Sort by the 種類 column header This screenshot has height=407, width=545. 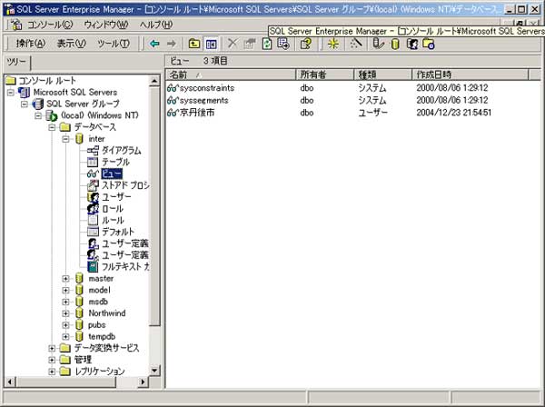point(383,74)
